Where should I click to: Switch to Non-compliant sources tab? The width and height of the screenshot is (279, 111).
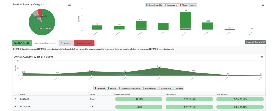(46, 43)
